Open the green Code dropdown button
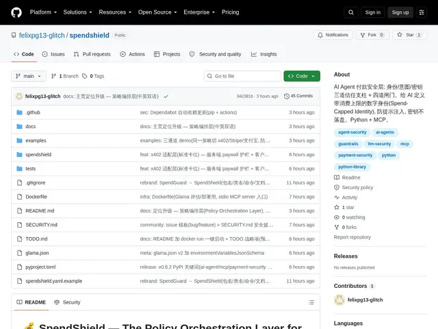 click(302, 76)
